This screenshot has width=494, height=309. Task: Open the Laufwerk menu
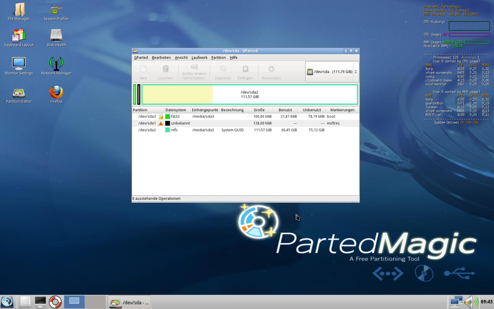[x=199, y=57]
